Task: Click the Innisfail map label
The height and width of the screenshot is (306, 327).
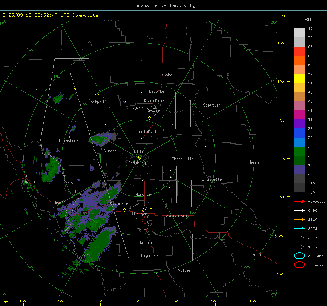Action: (x=146, y=132)
